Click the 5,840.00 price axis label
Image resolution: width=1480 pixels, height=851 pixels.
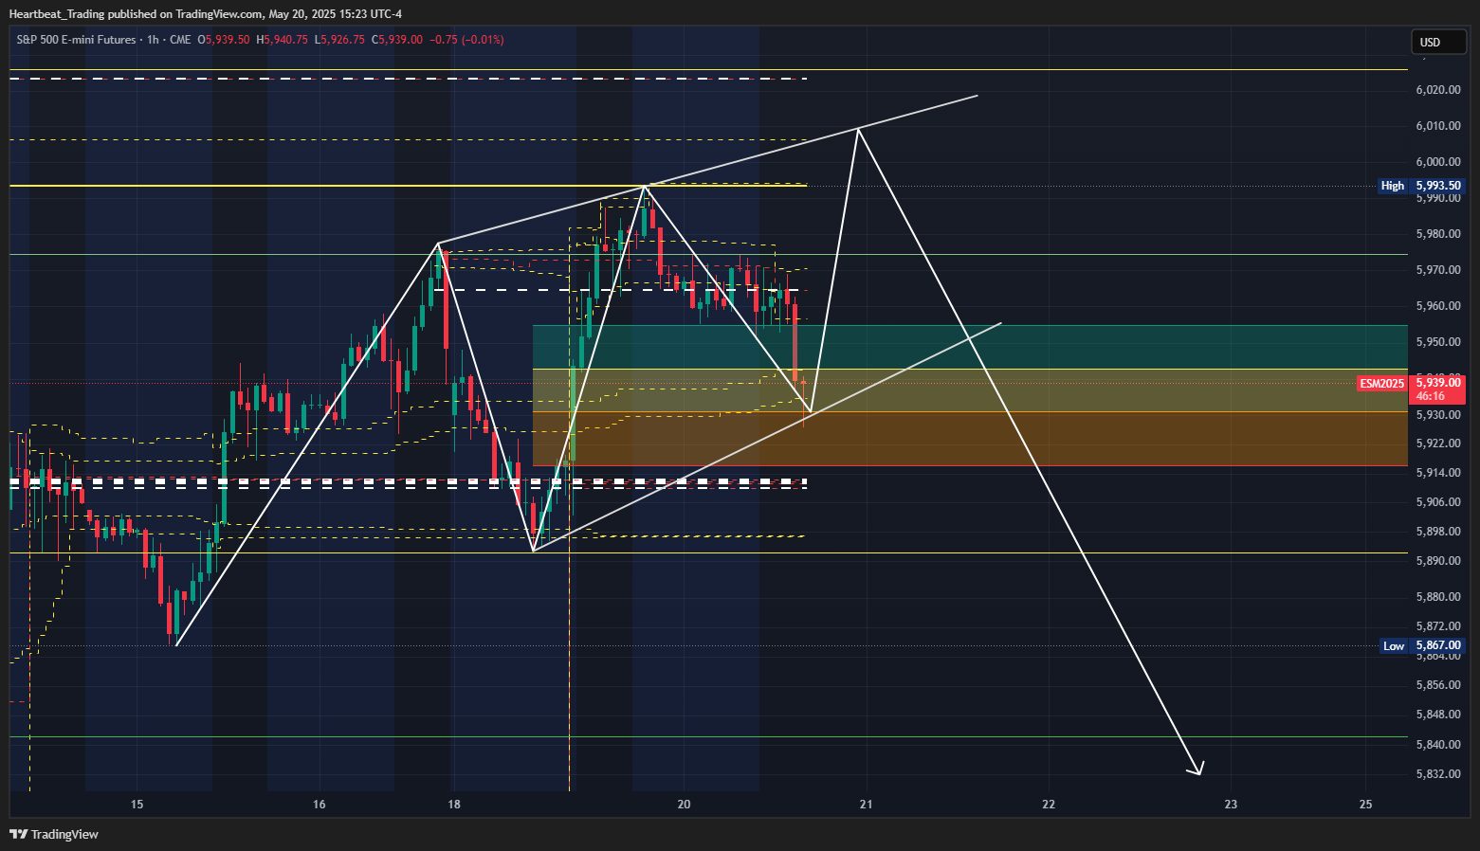pos(1437,745)
